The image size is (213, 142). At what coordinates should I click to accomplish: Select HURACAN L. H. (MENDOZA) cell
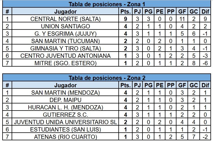click(65, 107)
